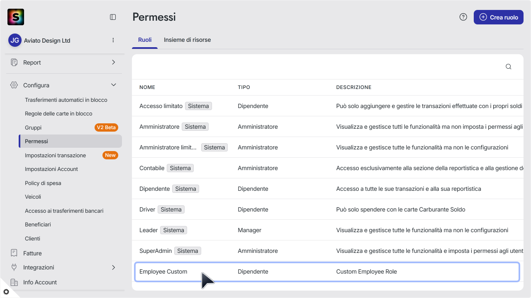Click the settings cog in bottom corner
Screen dimensions: 531x298
[x=6, y=291]
